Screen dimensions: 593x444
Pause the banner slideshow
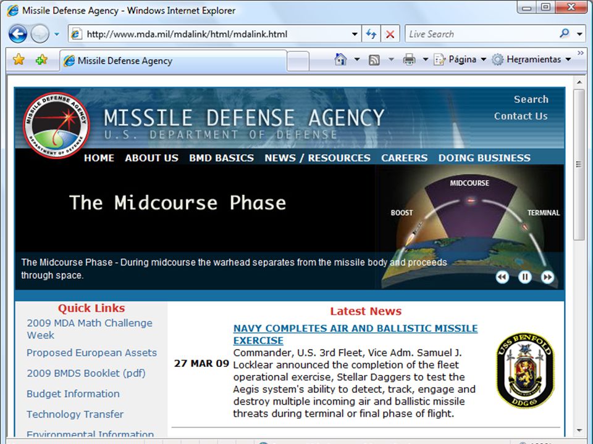click(524, 277)
